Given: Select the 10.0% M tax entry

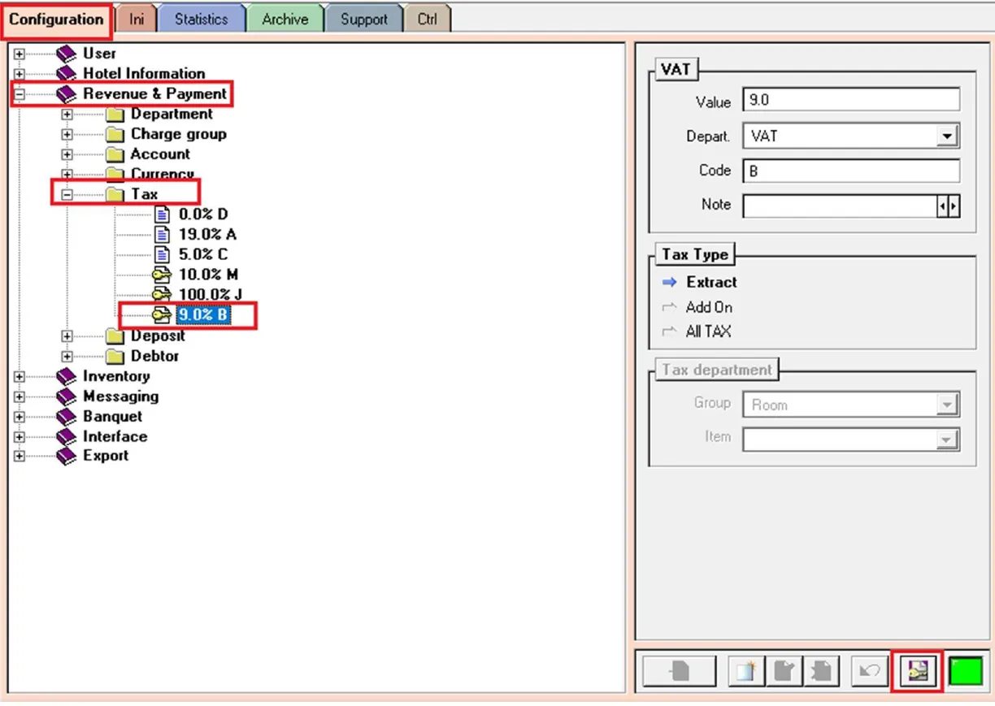Looking at the screenshot, I should click(x=208, y=275).
